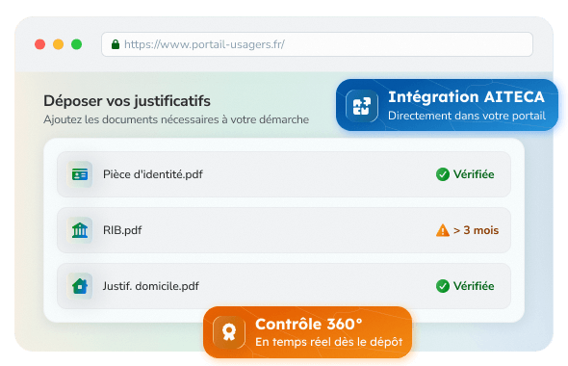Click 'Directement dans votre portail' subtitle
The height and width of the screenshot is (366, 568).
[x=467, y=116]
